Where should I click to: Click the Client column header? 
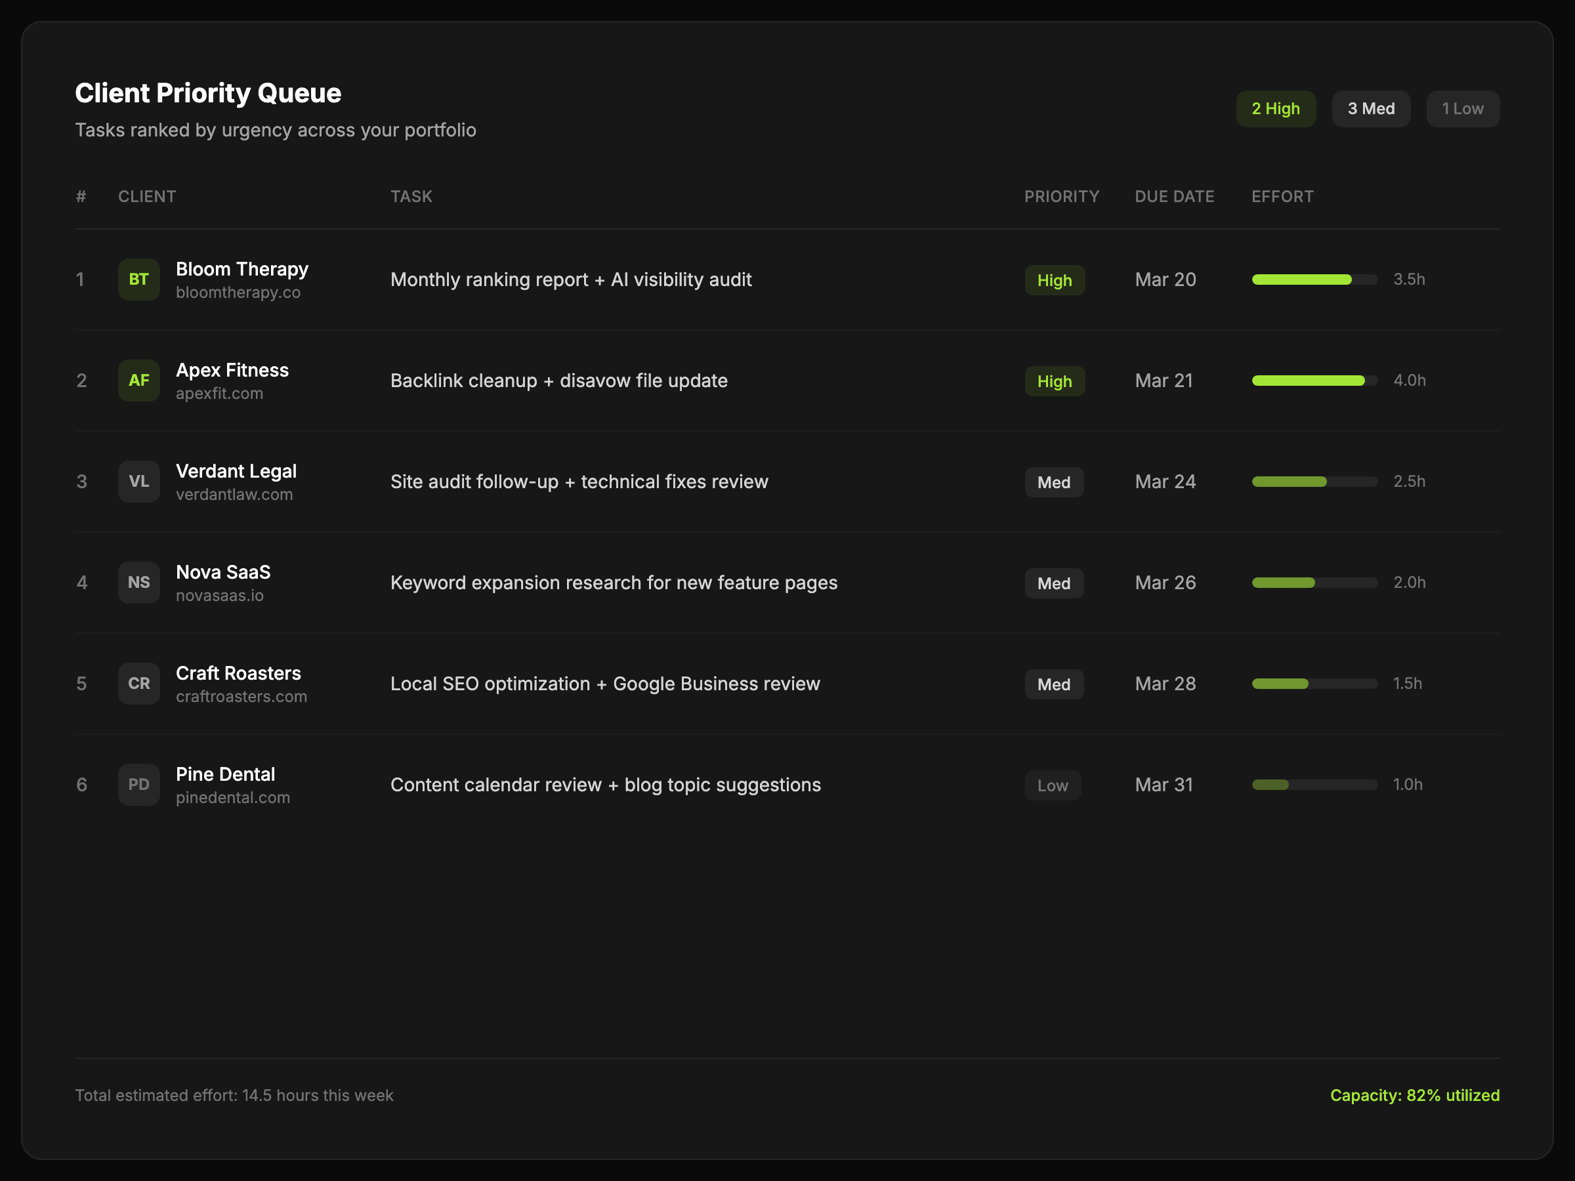click(x=147, y=196)
